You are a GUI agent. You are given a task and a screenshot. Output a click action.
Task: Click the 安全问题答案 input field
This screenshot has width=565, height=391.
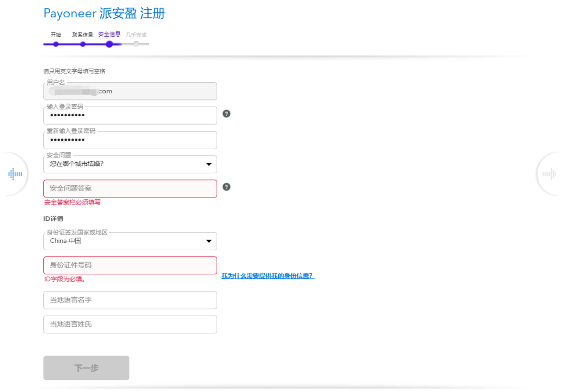click(130, 188)
